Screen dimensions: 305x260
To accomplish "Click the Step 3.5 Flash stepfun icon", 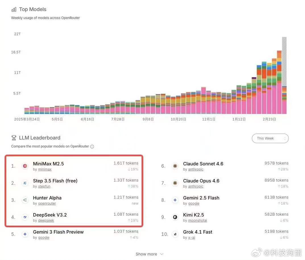I will [x=25, y=183].
